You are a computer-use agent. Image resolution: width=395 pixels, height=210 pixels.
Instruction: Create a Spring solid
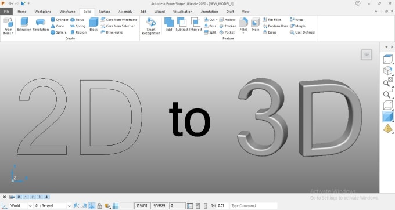[78, 26]
